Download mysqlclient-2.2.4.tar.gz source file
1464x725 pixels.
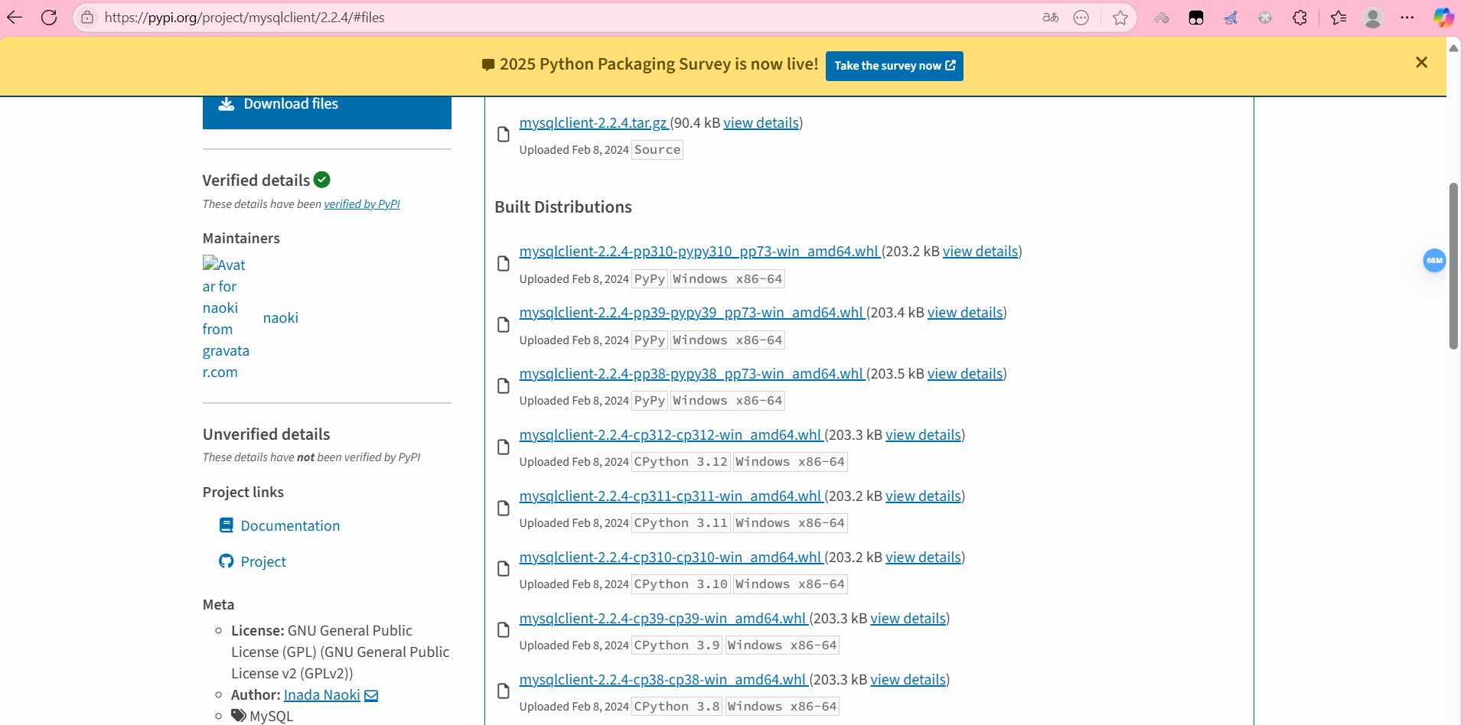(593, 123)
